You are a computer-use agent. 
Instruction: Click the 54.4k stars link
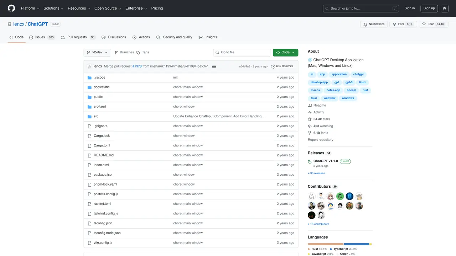tap(319, 119)
